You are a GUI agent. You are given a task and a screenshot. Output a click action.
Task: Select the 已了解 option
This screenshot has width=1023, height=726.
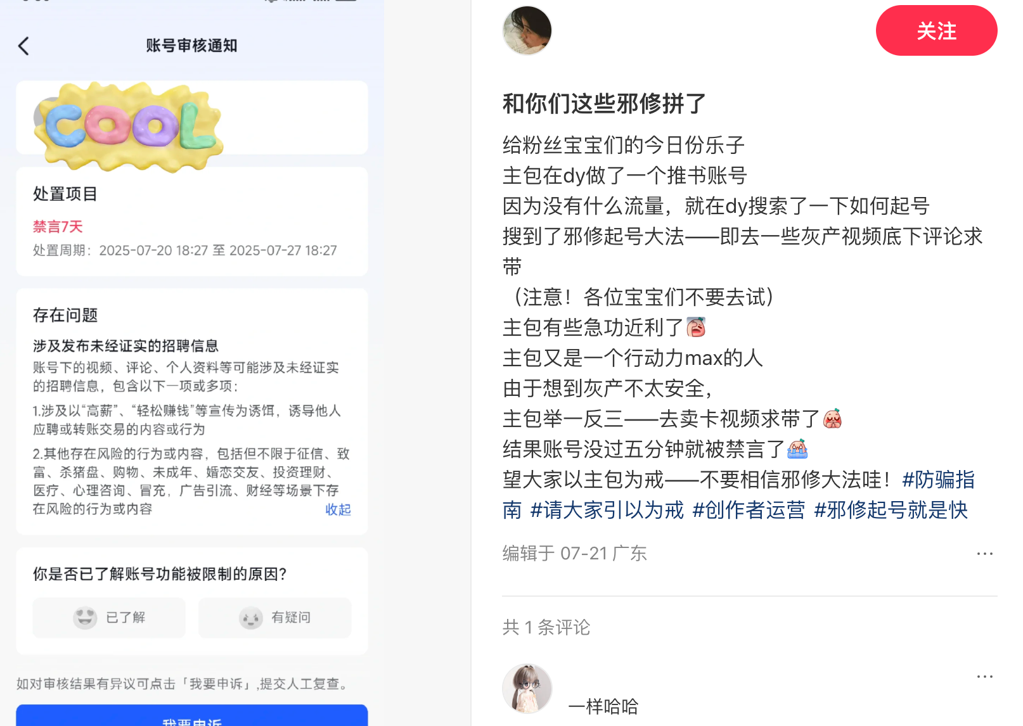[109, 617]
